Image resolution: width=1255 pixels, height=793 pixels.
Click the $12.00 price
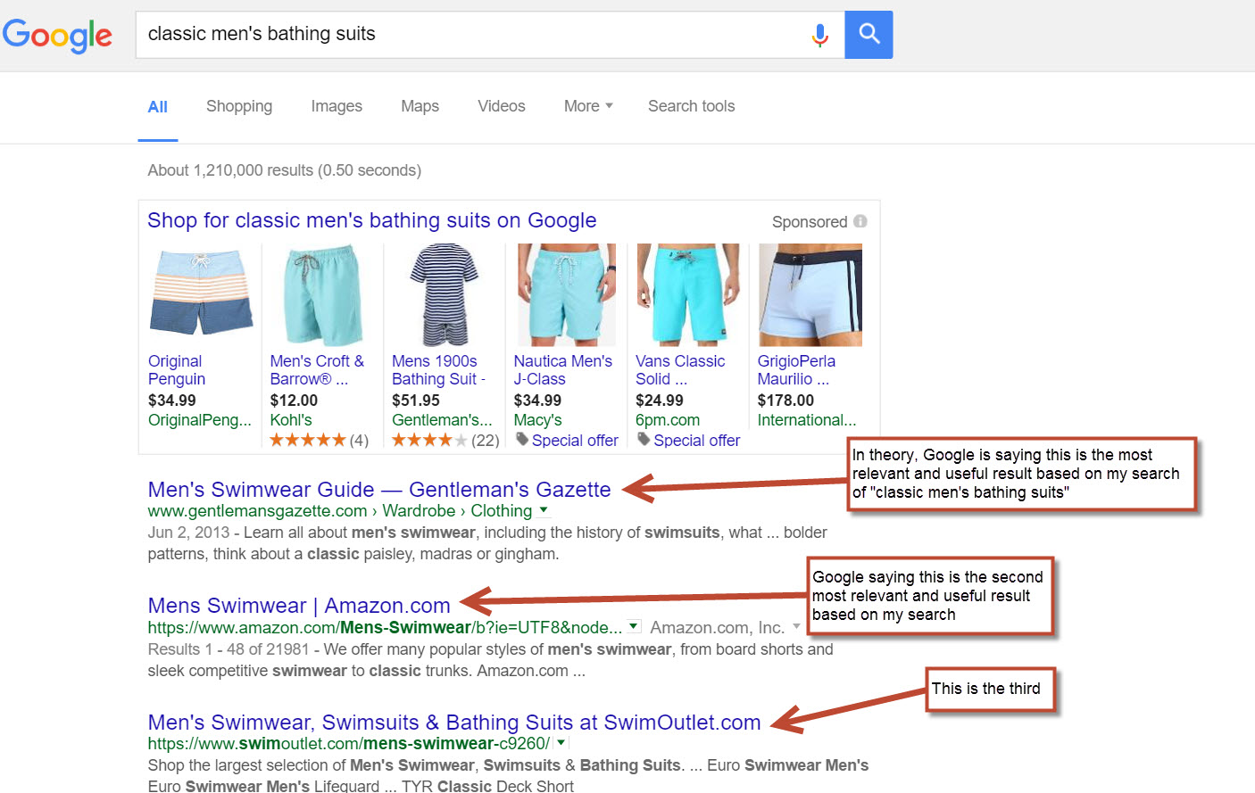(x=295, y=401)
